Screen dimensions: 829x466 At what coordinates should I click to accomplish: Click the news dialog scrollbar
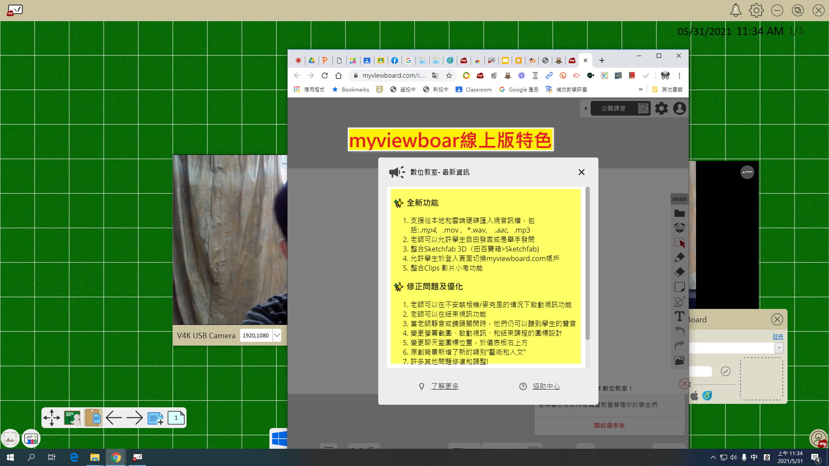(587, 263)
